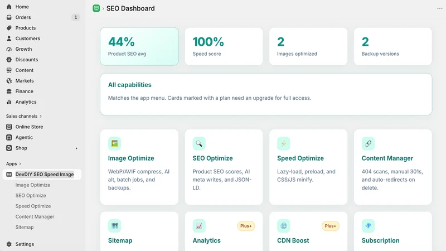Click the Agentic channel icon
Image resolution: width=446 pixels, height=251 pixels.
(9, 137)
